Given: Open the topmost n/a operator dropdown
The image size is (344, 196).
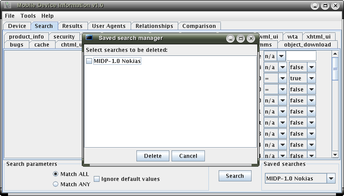Looking at the screenshot, I should coord(281,56).
